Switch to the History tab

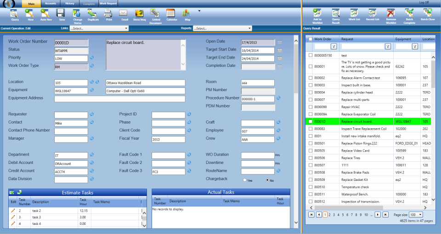[70, 3]
